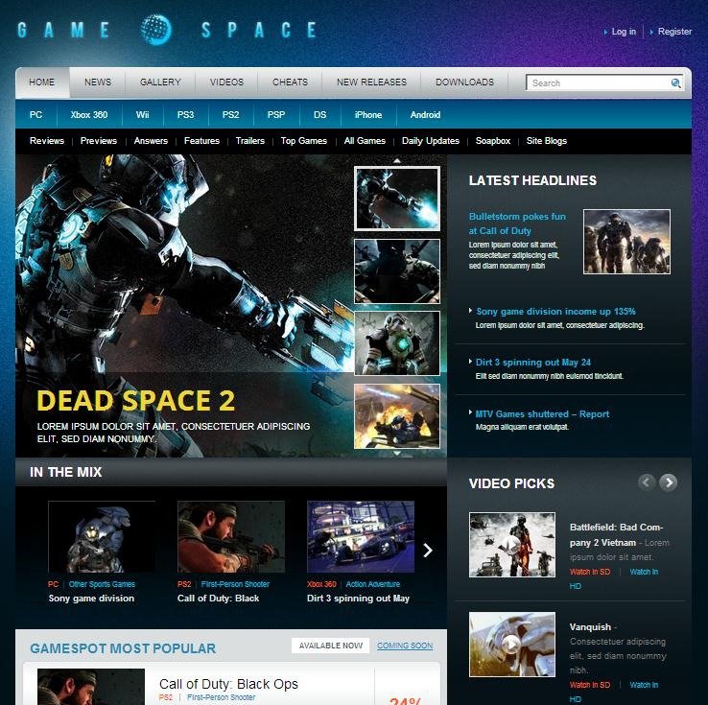Click the Sony game division thumbnail

tap(102, 536)
